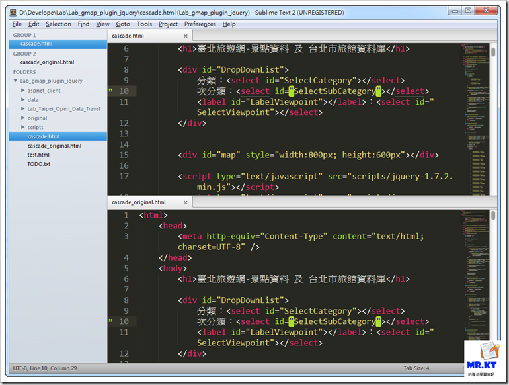Select cascade.html under GROUP 1
This screenshot has width=509, height=385.
point(58,44)
